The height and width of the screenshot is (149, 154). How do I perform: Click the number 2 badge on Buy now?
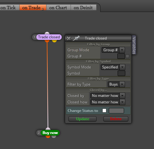(39, 133)
